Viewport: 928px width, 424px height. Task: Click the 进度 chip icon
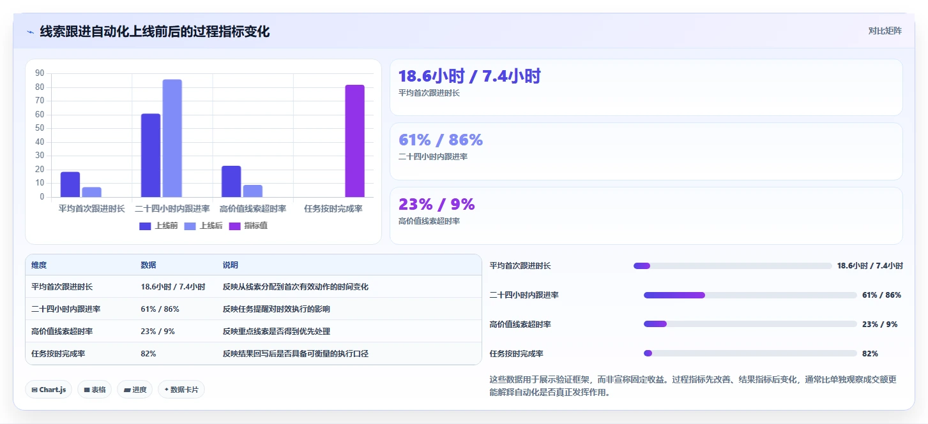[126, 390]
